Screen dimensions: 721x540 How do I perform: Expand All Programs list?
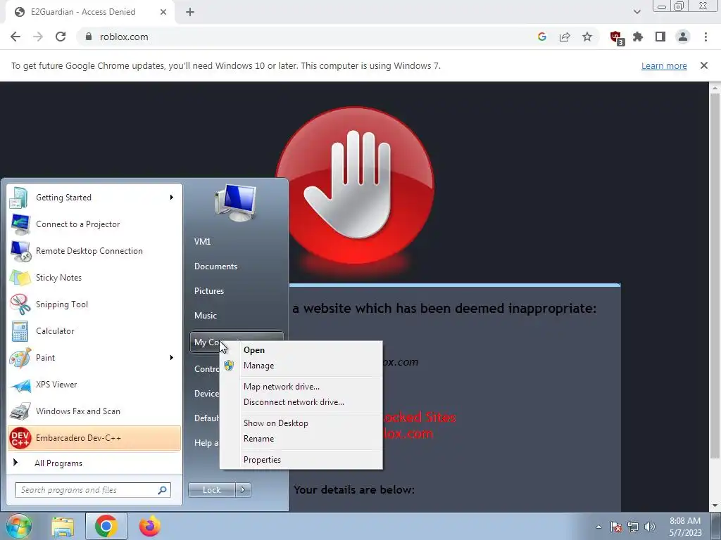[94, 463]
